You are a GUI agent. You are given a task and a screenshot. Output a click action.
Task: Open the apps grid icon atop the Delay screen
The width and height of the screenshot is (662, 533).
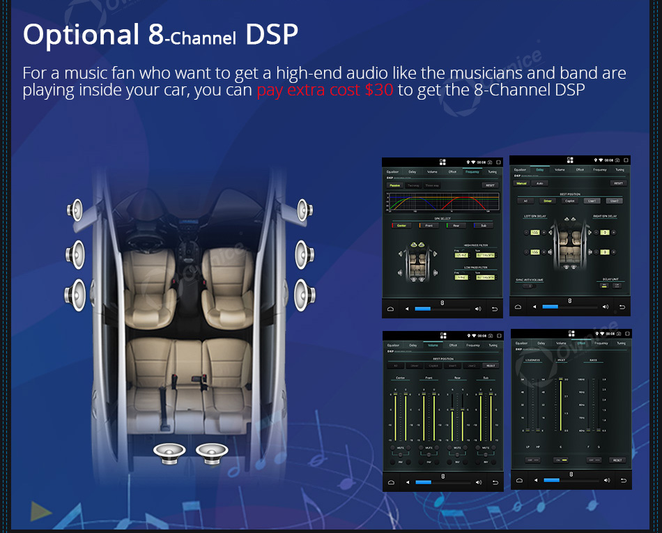[570, 160]
